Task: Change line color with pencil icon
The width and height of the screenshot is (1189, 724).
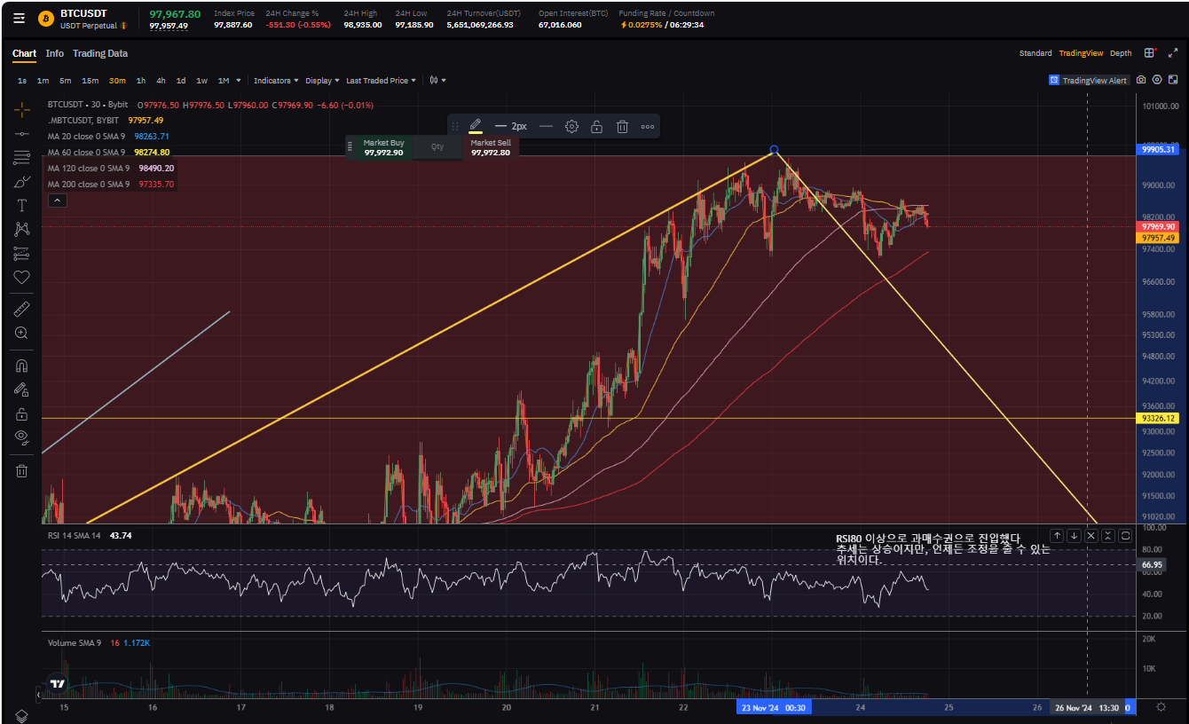Action: click(476, 126)
